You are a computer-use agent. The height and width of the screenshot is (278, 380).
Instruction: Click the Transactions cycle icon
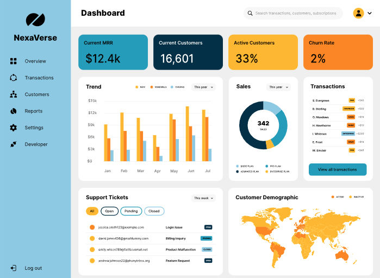coord(14,78)
